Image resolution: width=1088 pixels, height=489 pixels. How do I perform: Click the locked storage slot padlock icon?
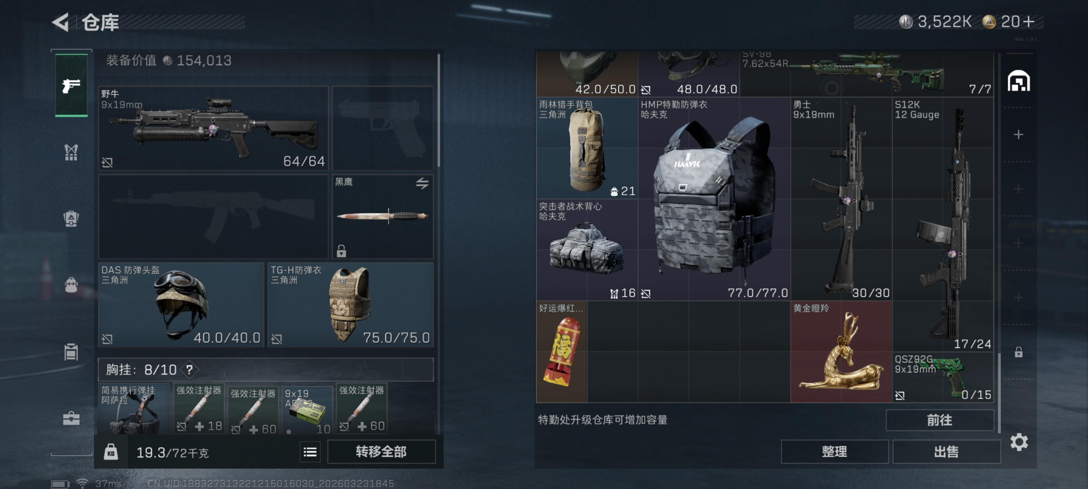1018,352
